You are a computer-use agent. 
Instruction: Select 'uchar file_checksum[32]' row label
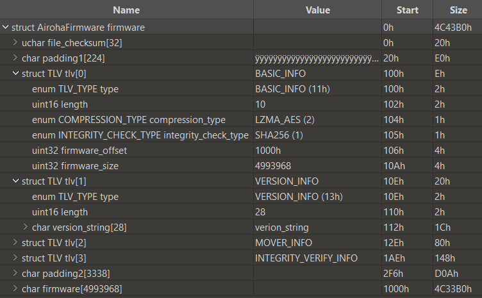pos(72,43)
